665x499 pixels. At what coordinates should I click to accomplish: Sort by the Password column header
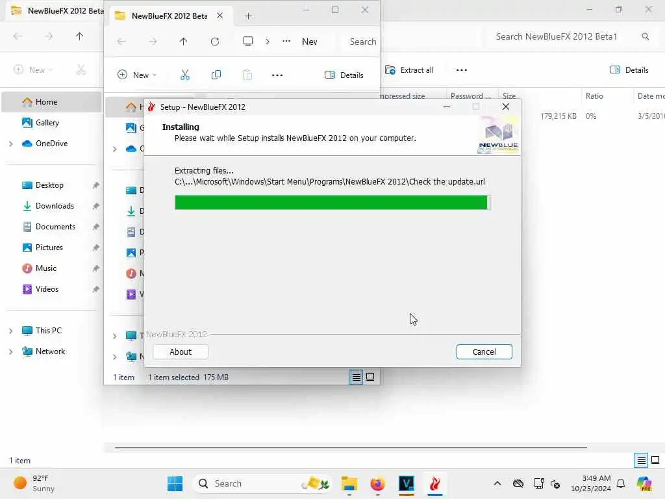(470, 96)
